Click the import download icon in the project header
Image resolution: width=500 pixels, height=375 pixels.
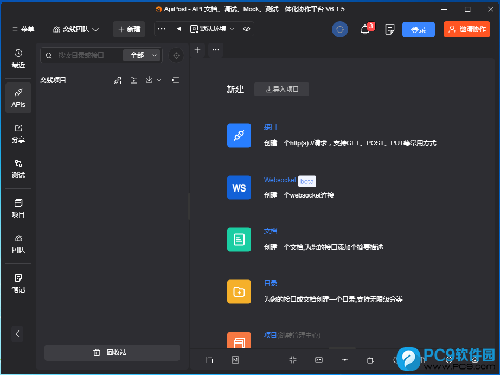point(149,80)
